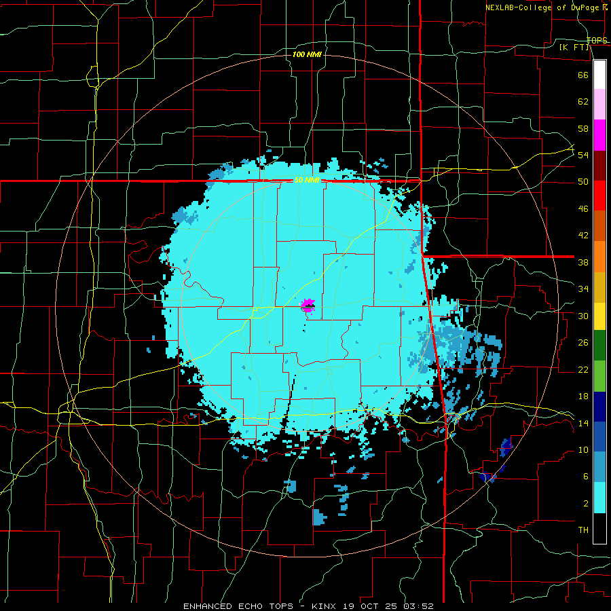Click the "TOPS" legend heading
Viewport: 611px width, 611px height.
point(597,41)
